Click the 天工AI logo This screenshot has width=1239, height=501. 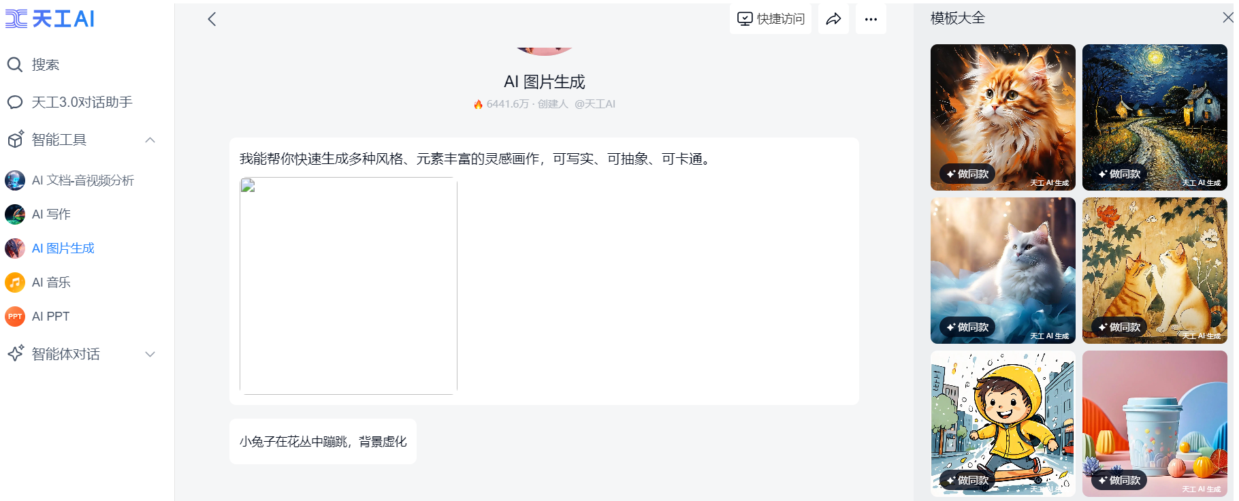point(50,19)
